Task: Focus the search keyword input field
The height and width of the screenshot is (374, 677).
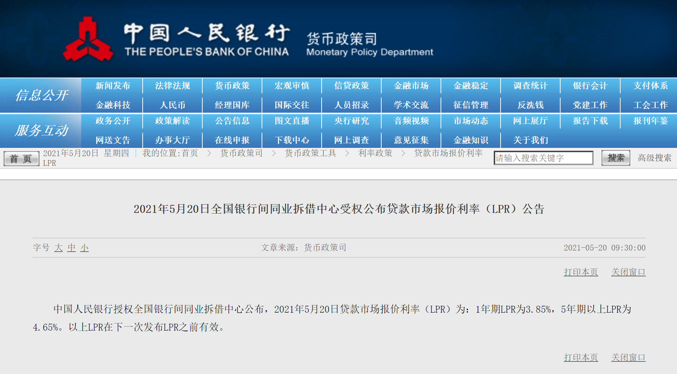Action: [x=544, y=158]
